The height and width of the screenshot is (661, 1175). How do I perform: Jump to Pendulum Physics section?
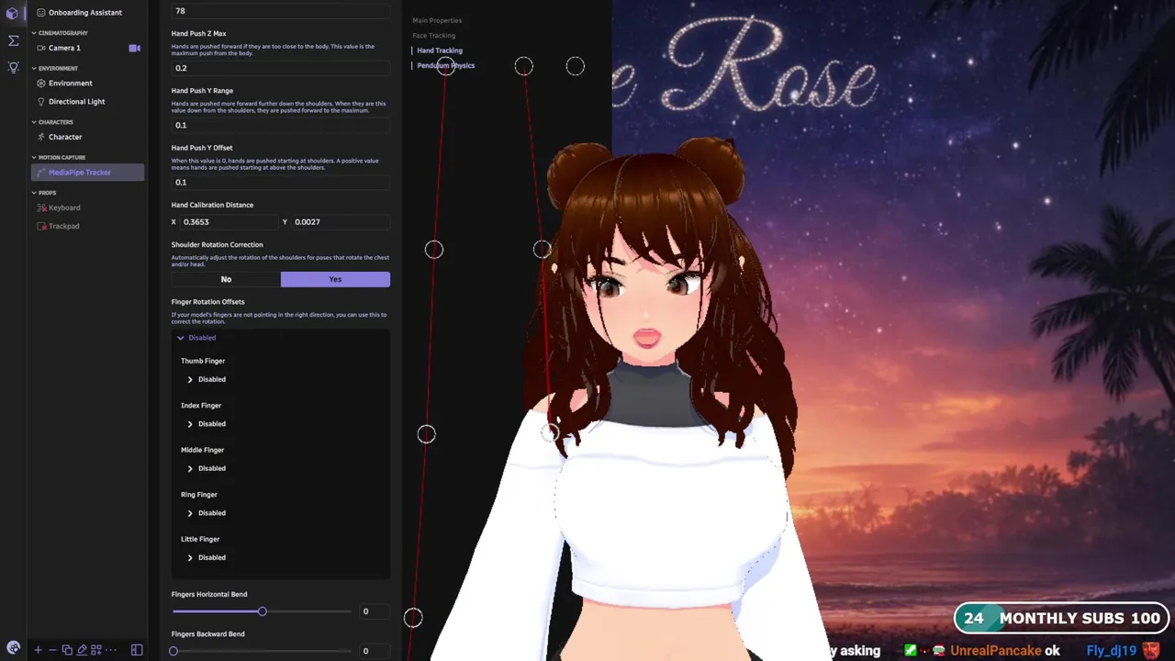445,66
